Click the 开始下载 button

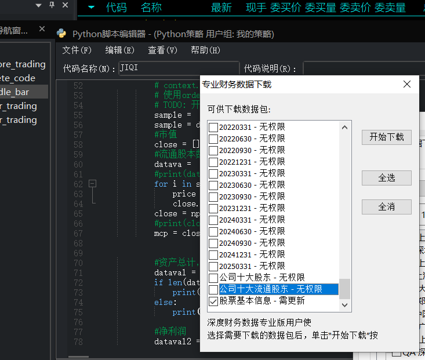point(387,137)
